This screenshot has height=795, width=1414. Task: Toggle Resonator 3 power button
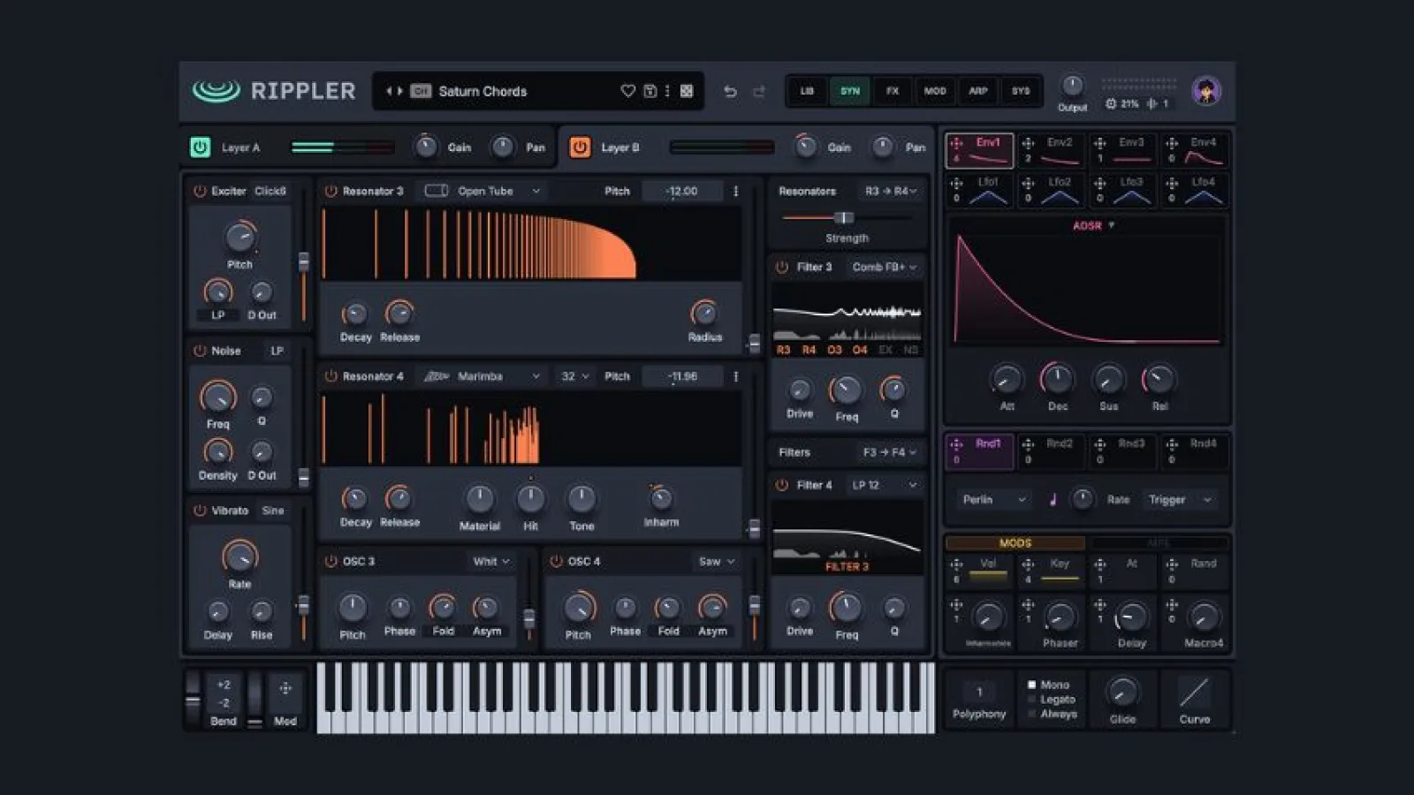(x=331, y=191)
